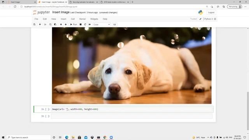Run the selected cell
Screen dimensions: 249x140
coord(74,24)
